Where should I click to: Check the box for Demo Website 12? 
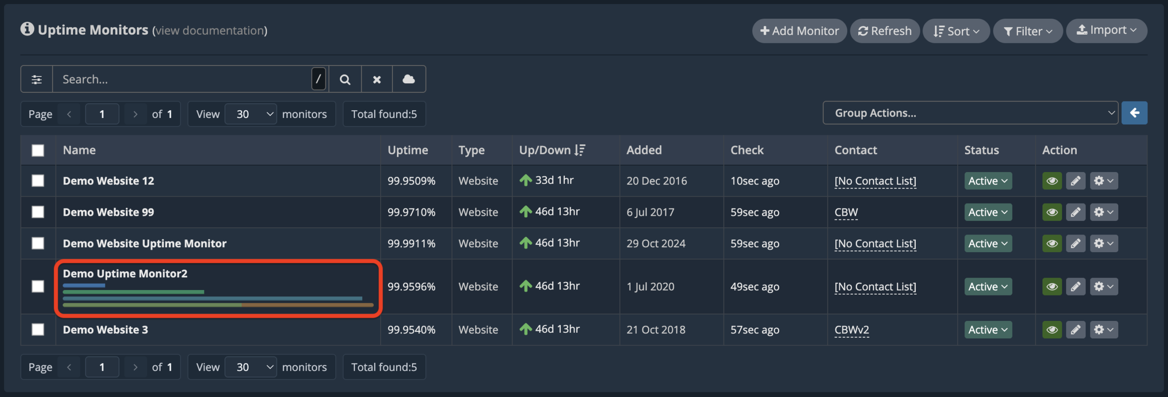38,181
